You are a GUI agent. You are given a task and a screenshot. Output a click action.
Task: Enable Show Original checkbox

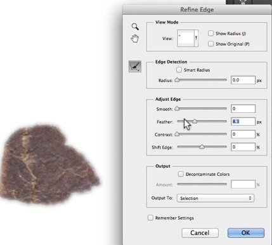pos(210,44)
